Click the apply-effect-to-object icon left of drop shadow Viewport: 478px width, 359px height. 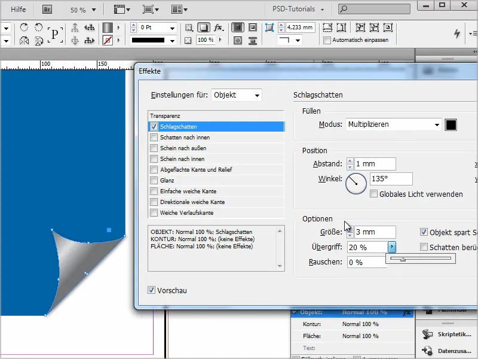[x=189, y=28]
